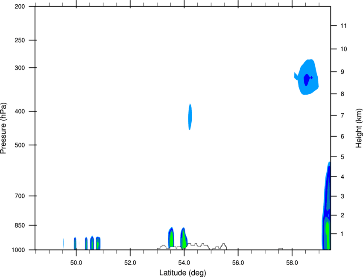Click the 56.0 latitude tick label
Image resolution: width=363 pixels, height=277 pixels.
pyautogui.click(x=238, y=263)
